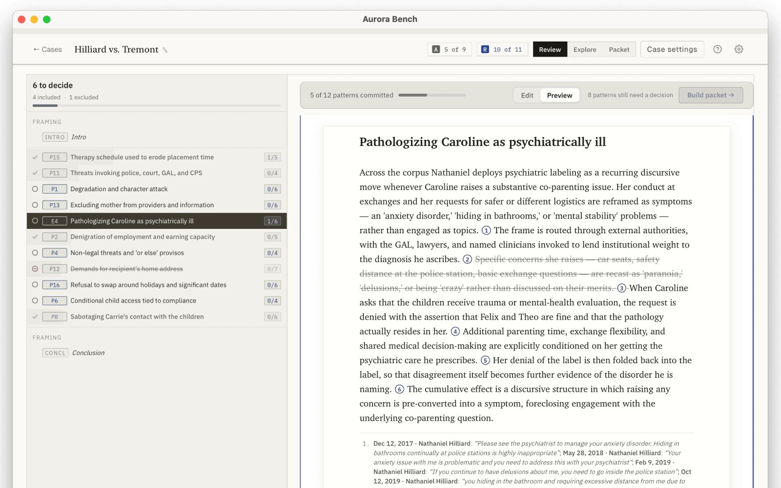The width and height of the screenshot is (781, 488).
Task: Toggle the checkmark on Denigration of employment row
Action: click(x=35, y=237)
